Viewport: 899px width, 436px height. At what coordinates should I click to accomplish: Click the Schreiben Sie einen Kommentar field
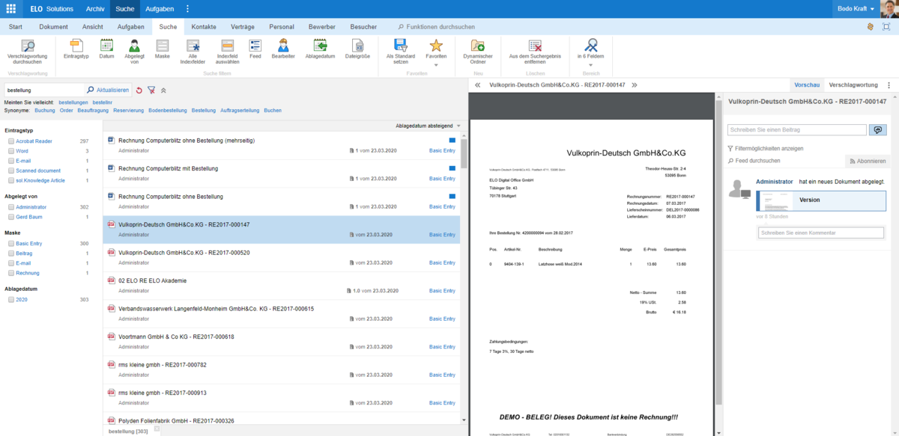pos(821,233)
